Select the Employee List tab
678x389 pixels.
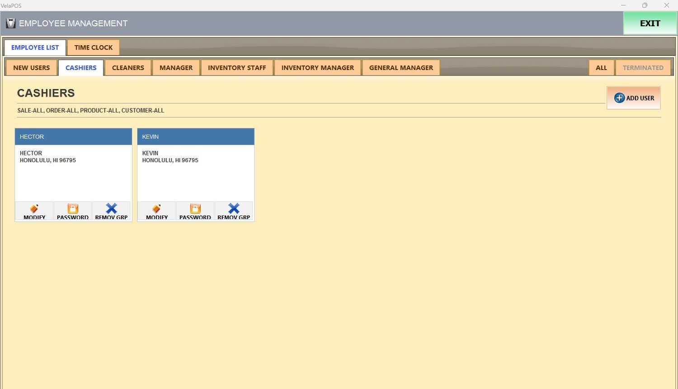[35, 47]
